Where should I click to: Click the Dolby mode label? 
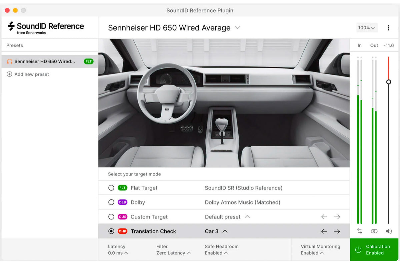[138, 202]
